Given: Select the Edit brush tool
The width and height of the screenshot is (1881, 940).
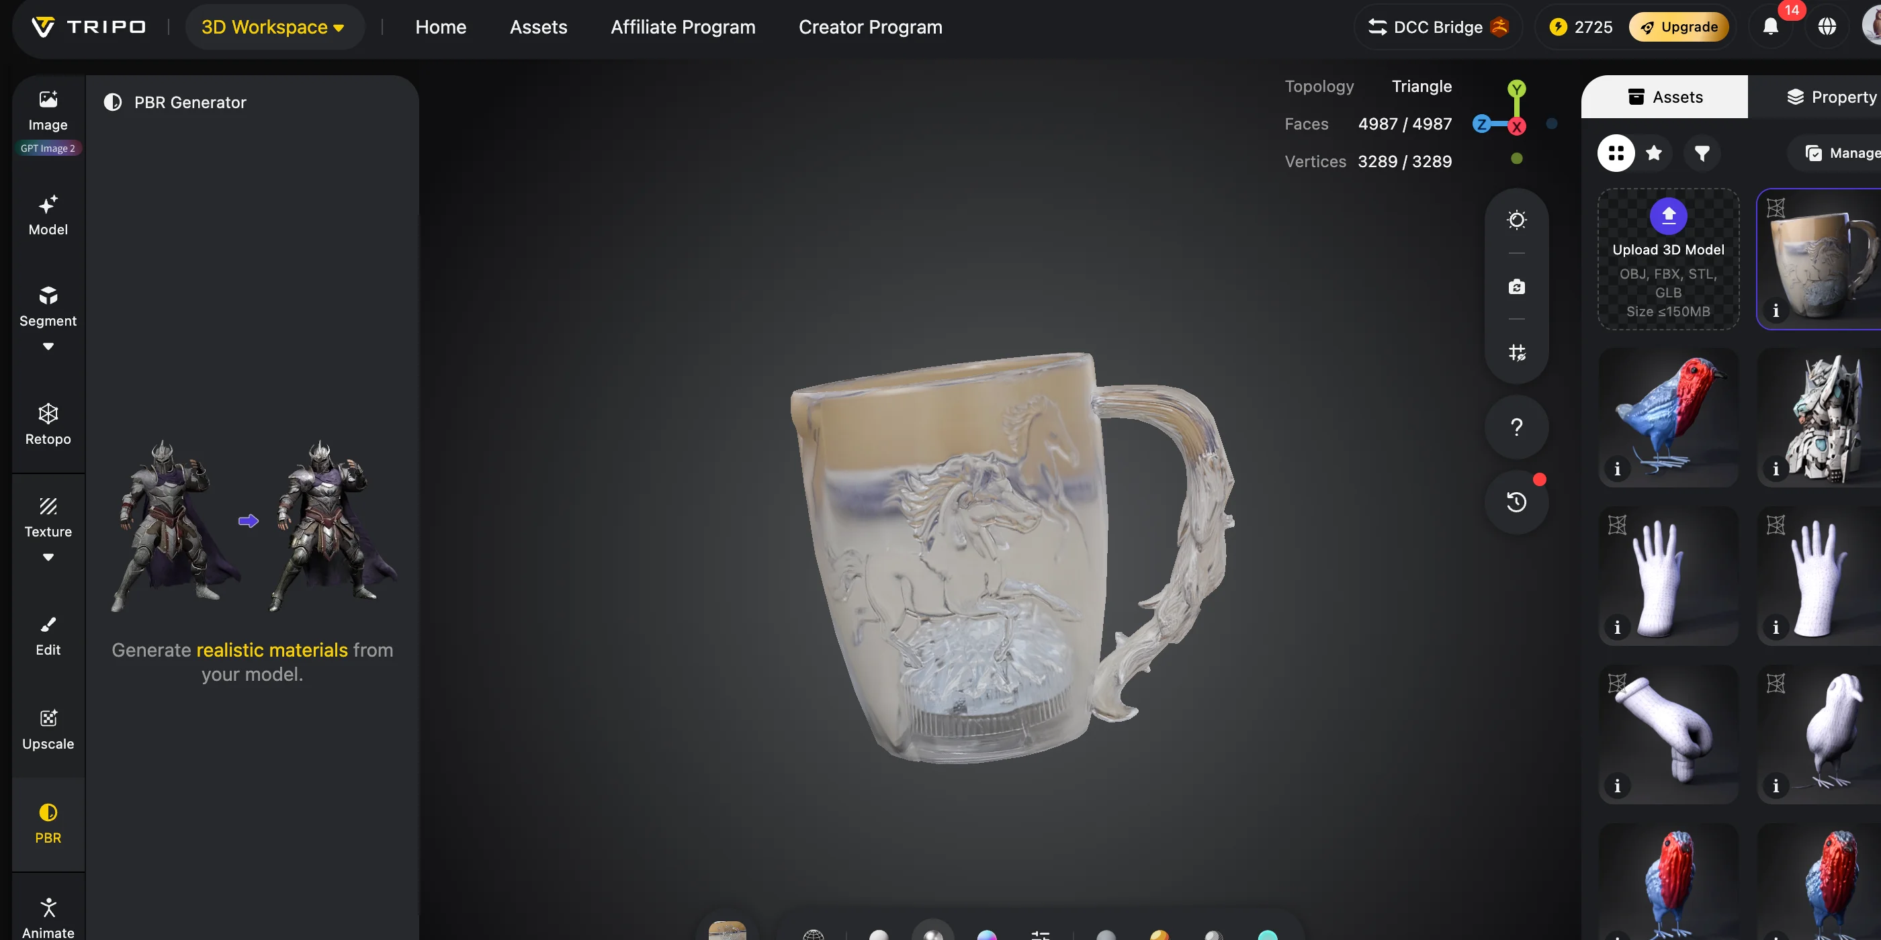Looking at the screenshot, I should coord(48,636).
